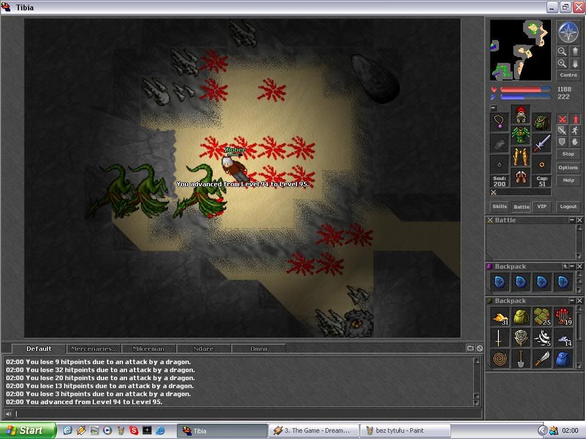
Task: Switch to the Mercenaries chat tab
Action: 94,349
